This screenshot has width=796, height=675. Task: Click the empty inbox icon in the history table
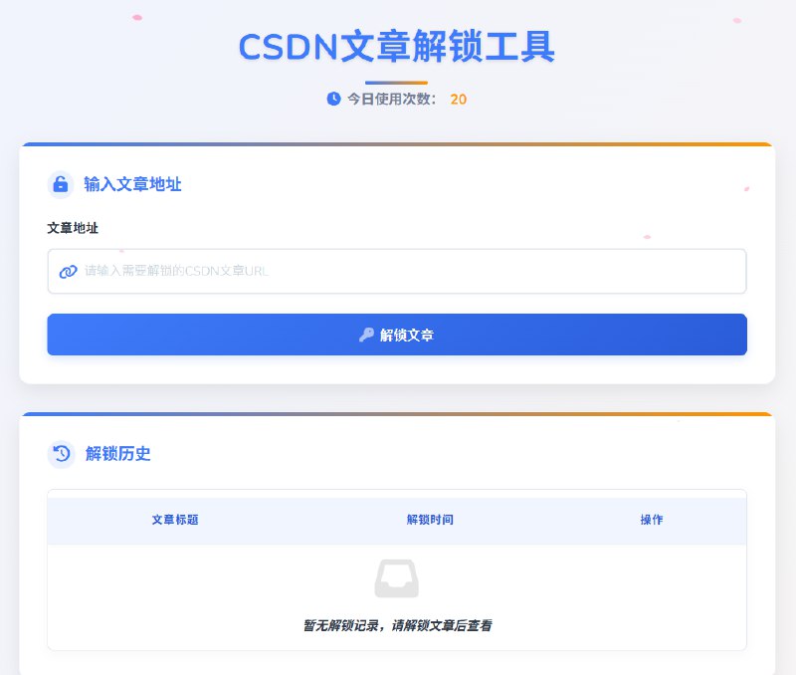click(x=396, y=575)
